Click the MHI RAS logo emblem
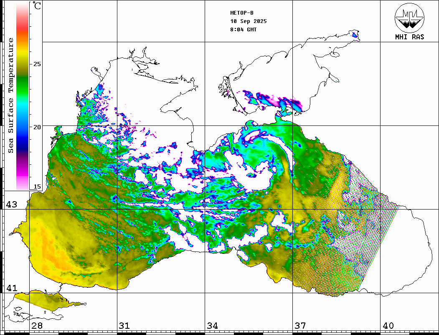The width and height of the screenshot is (439, 335). click(x=409, y=18)
